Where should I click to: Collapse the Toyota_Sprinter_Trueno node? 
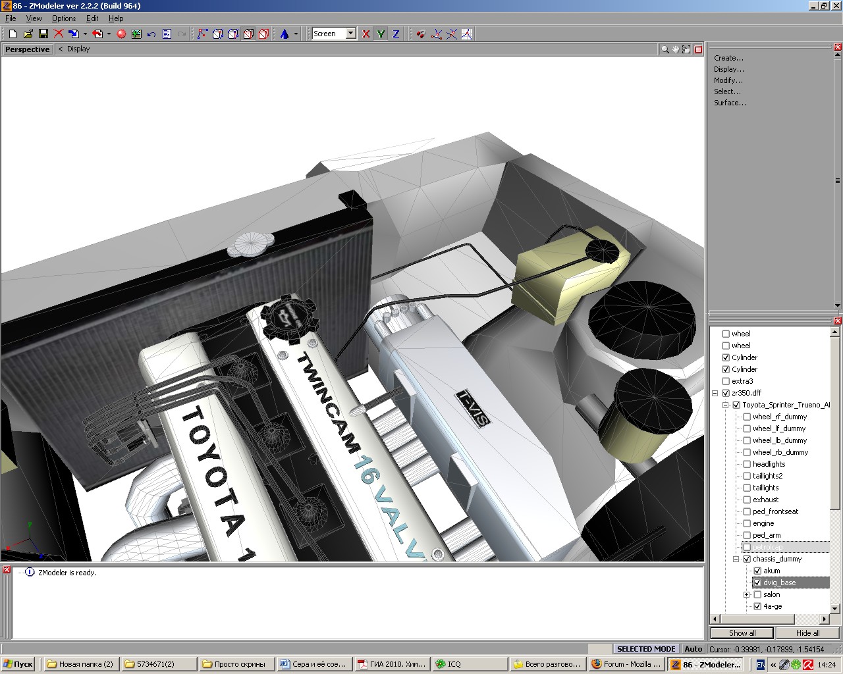point(726,405)
